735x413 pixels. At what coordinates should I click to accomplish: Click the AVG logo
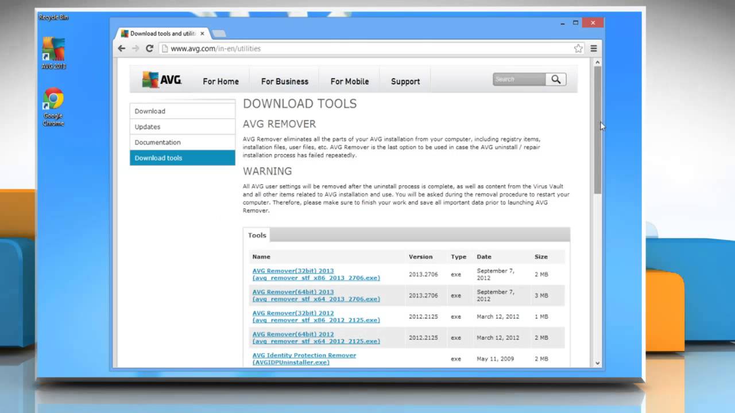[162, 80]
